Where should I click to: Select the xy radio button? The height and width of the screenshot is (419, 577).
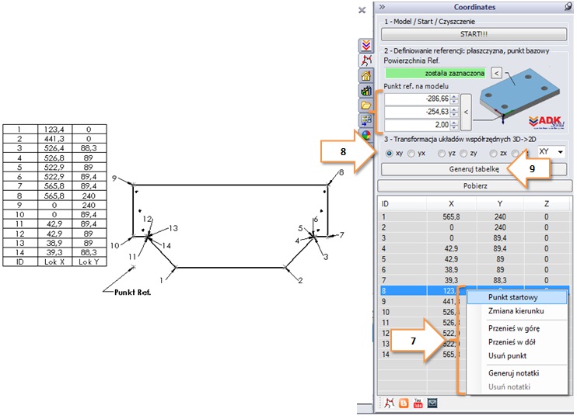(390, 154)
